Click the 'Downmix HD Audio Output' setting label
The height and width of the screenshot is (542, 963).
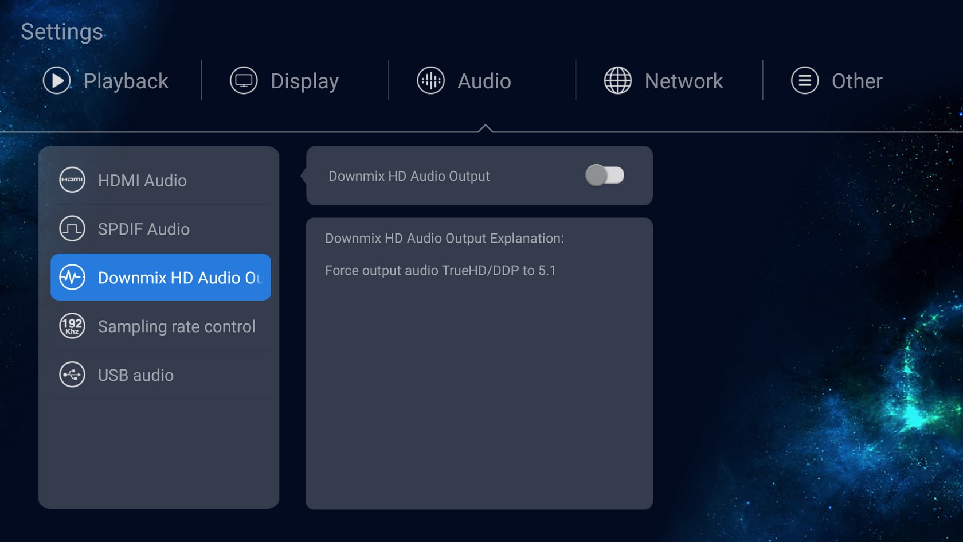[409, 176]
